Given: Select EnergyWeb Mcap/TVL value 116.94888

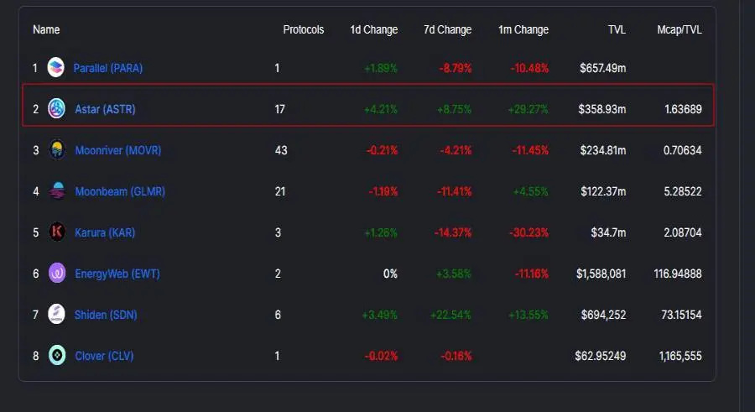Looking at the screenshot, I should point(678,274).
